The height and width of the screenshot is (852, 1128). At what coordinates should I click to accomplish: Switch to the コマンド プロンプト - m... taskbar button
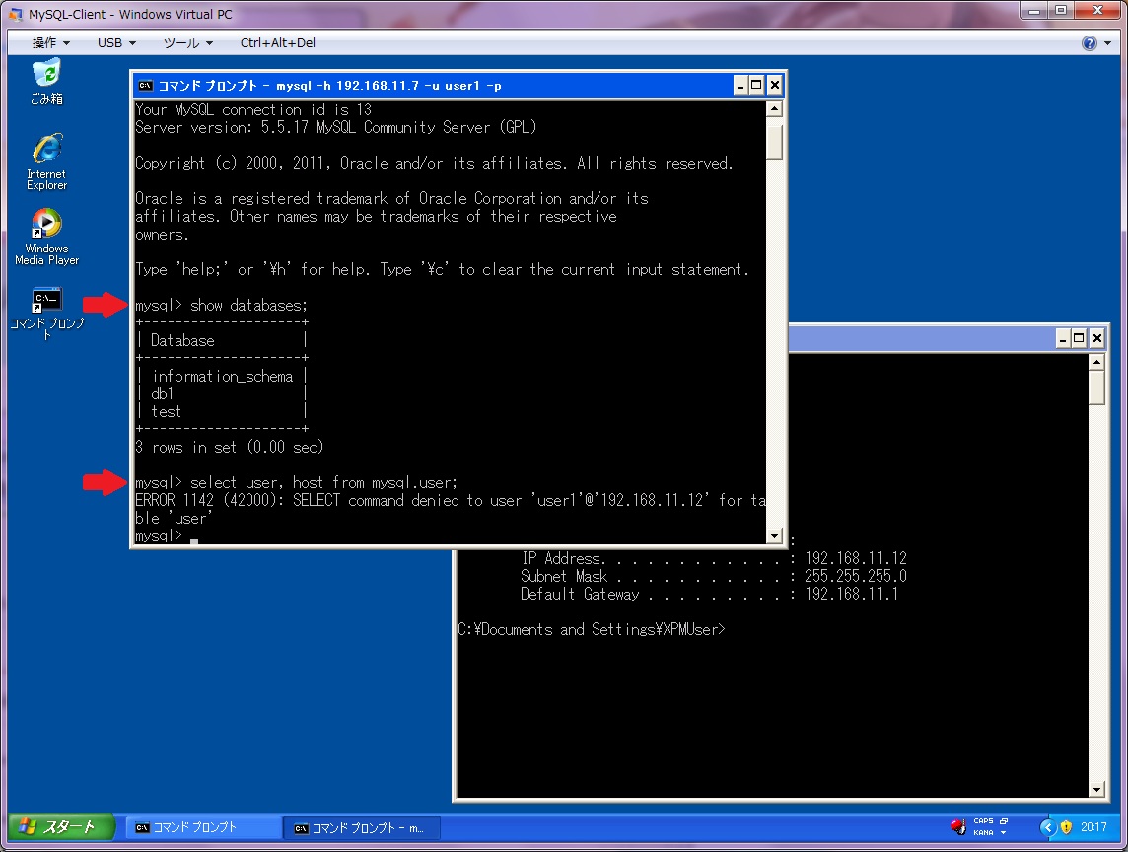(362, 828)
